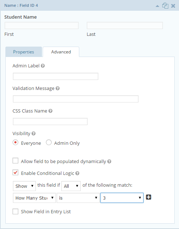The width and height of the screenshot is (179, 229).
Task: Open the All/Any match dropdown
Action: click(x=71, y=186)
